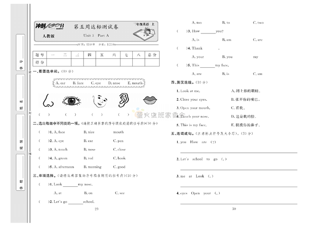Click matching item '2. Close your eyes.'
This screenshot has height=226, width=319.
tap(192, 99)
